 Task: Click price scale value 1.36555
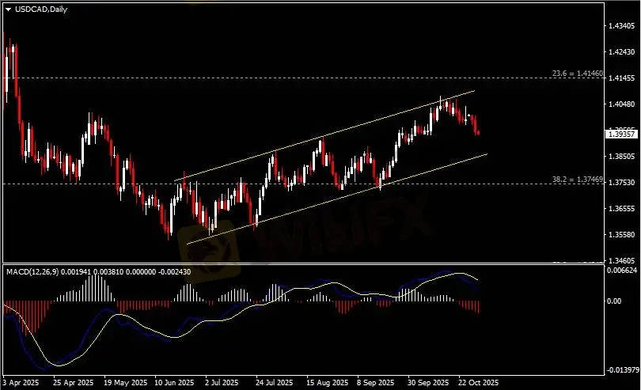pos(622,209)
